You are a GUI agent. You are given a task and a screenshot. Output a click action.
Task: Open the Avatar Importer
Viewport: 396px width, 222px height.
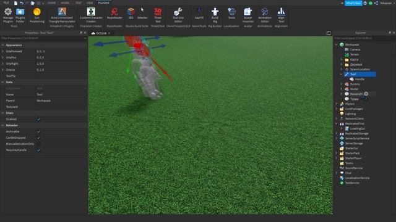coord(247,15)
